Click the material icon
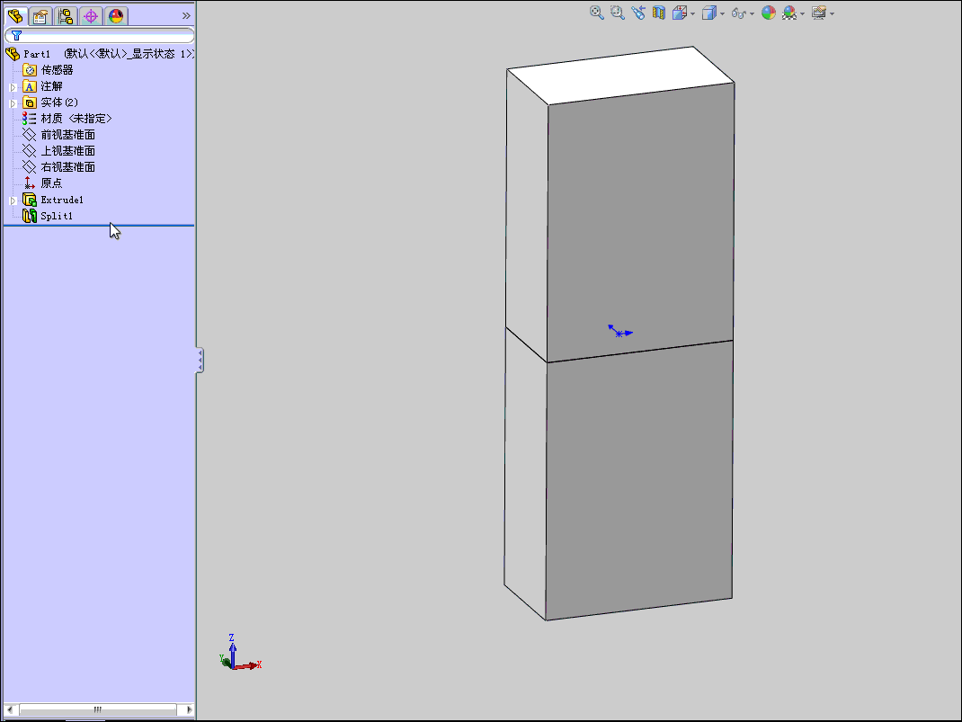The height and width of the screenshot is (722, 962). click(x=30, y=119)
